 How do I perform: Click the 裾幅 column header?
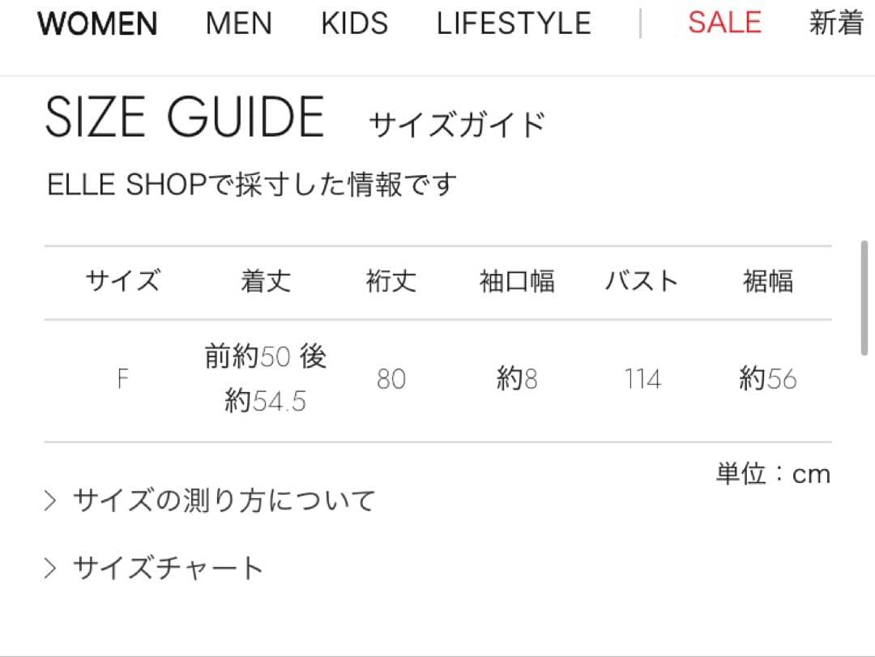coord(768,282)
